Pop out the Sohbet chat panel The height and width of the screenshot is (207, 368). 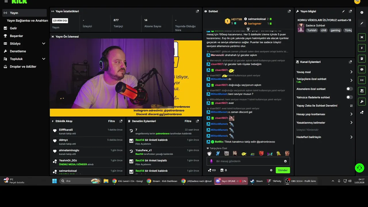click(289, 11)
